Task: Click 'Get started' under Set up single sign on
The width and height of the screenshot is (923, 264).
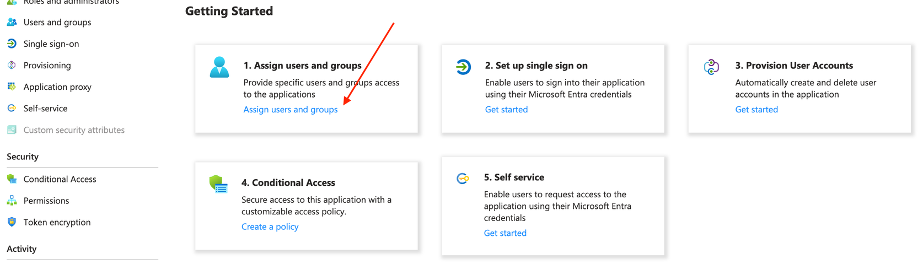Action: click(506, 110)
